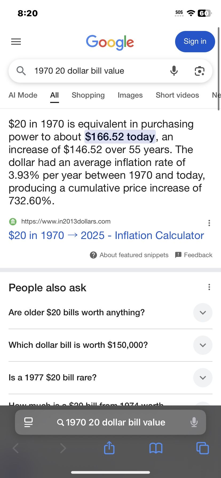
Task: Switch to the Shopping tab
Action: [88, 95]
